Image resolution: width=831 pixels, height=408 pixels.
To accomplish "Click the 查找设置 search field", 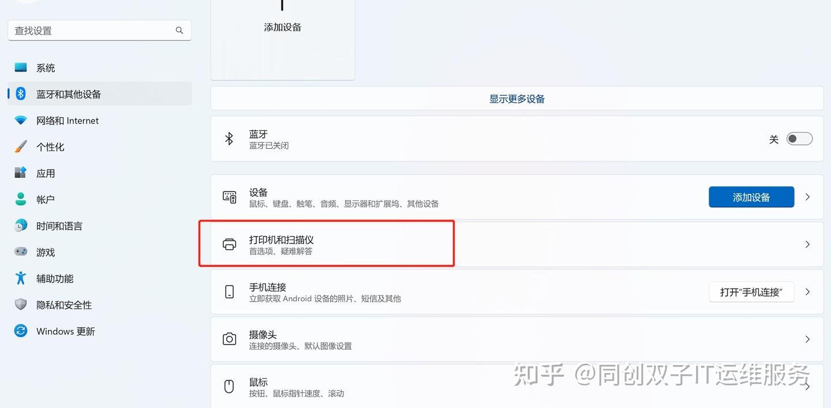I will [x=100, y=31].
